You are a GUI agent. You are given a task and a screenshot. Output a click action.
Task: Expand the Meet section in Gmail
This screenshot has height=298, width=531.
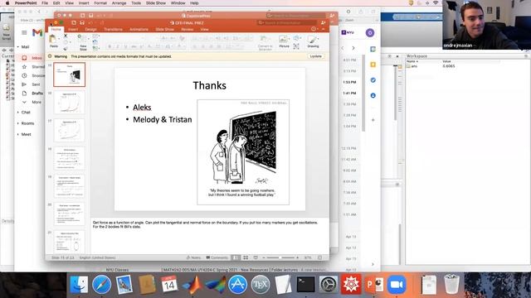18,134
